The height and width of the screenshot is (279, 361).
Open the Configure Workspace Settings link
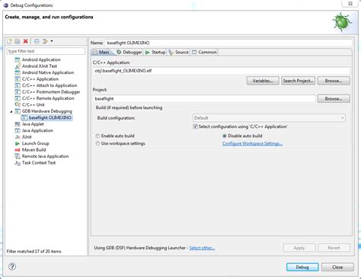click(x=252, y=143)
